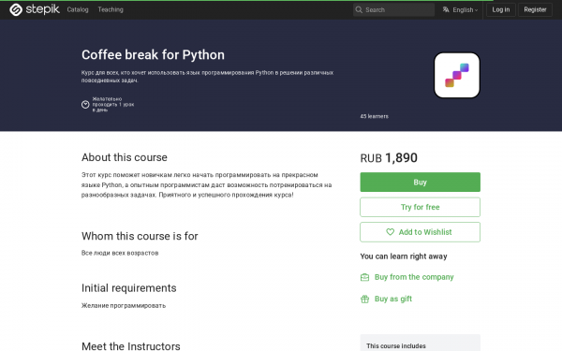Image resolution: width=562 pixels, height=351 pixels.
Task: Click the Coffee break for Python title
Action: click(x=153, y=55)
